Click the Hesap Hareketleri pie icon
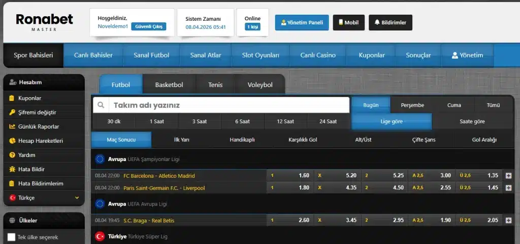520x244 pixels. pyautogui.click(x=12, y=141)
